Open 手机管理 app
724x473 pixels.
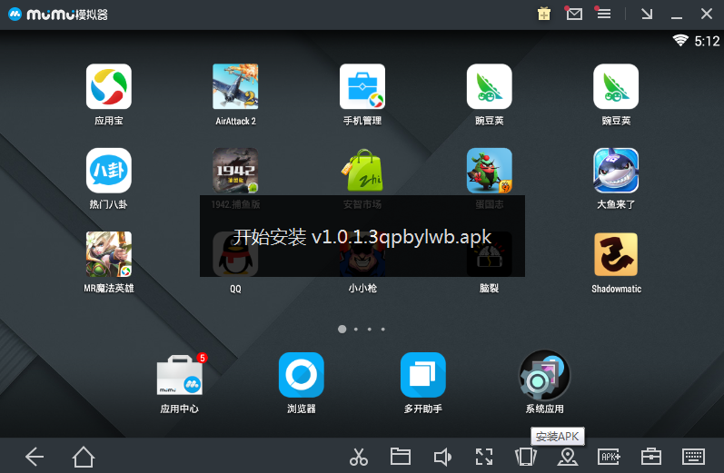[362, 87]
